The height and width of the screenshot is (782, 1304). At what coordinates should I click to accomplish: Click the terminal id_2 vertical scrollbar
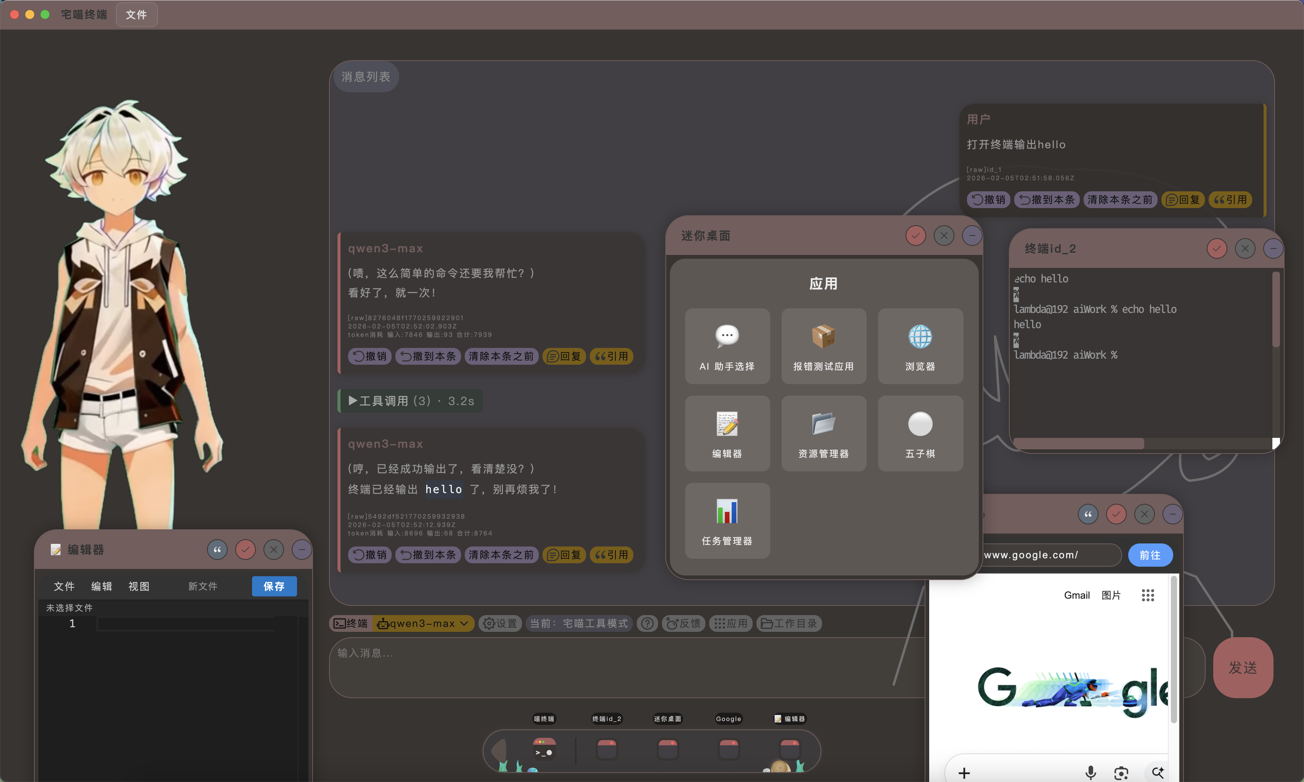point(1276,311)
